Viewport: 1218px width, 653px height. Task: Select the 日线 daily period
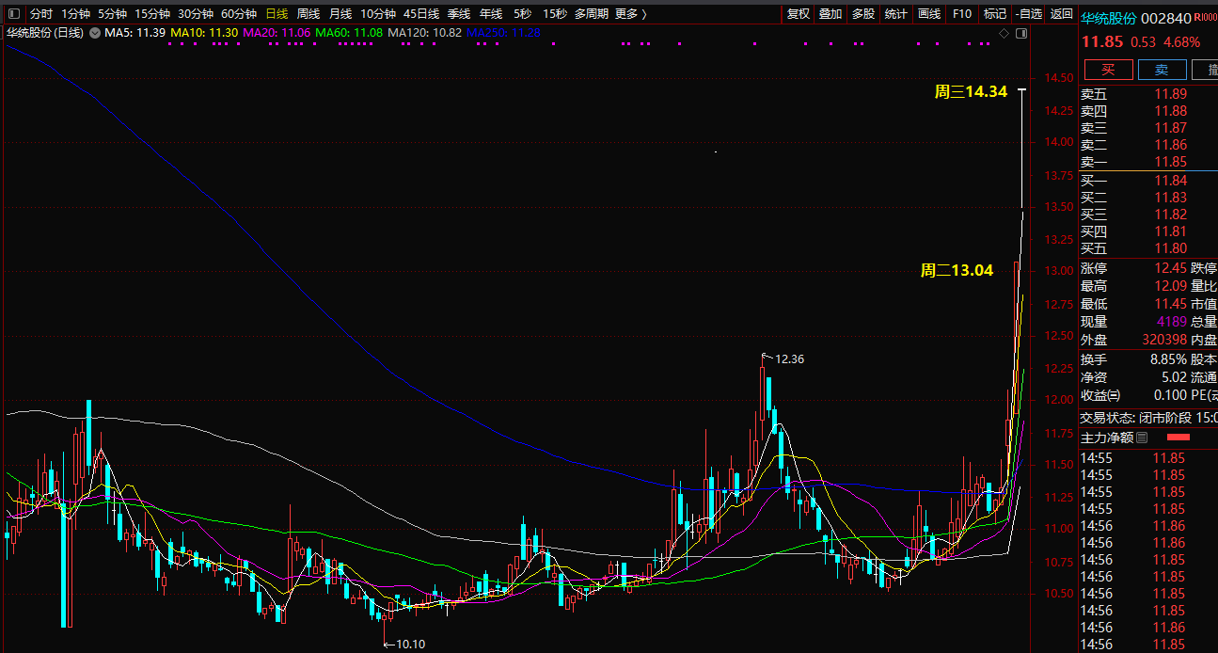tap(277, 14)
